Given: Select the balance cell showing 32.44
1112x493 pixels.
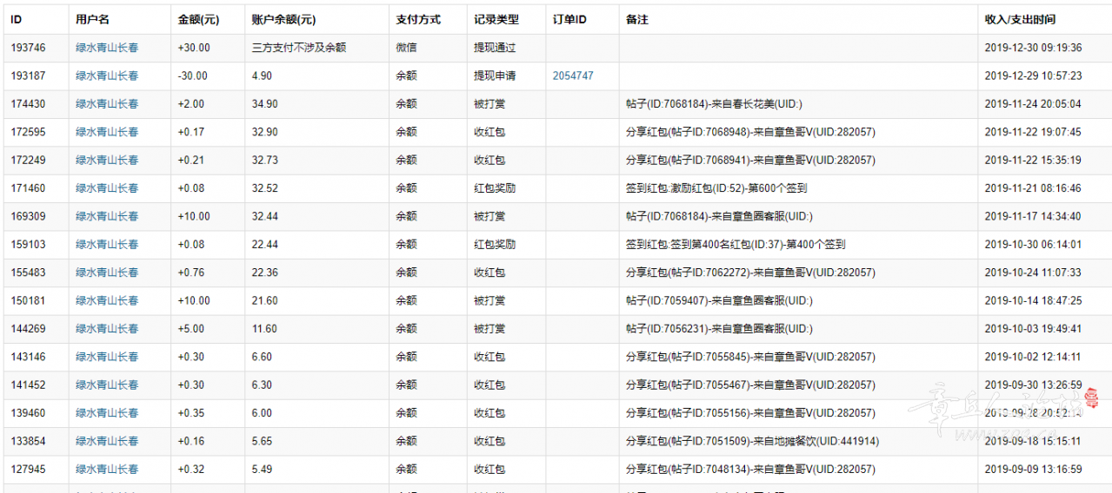Looking at the screenshot, I should (265, 216).
